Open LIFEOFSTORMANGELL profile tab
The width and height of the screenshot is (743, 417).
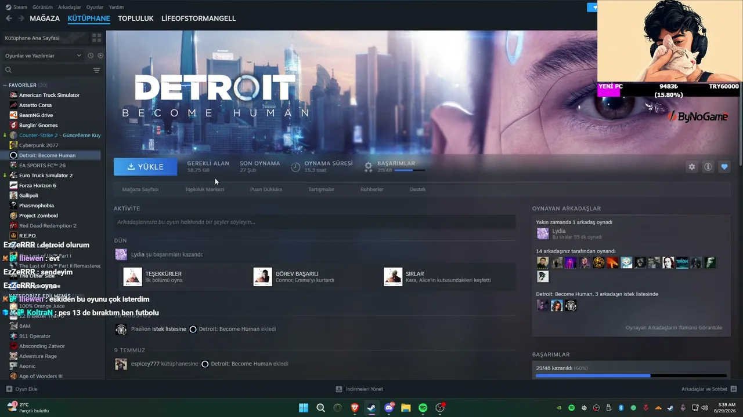point(199,19)
